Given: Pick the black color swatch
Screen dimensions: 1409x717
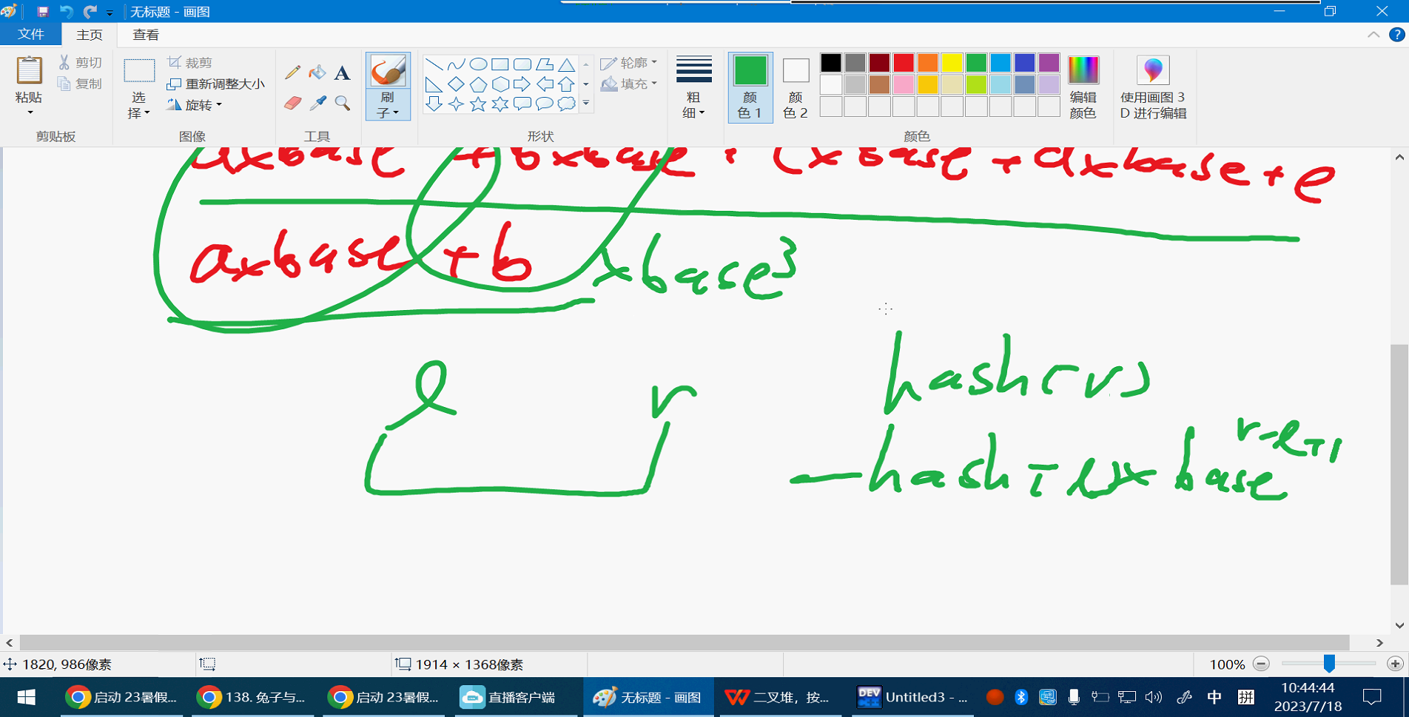Looking at the screenshot, I should pos(831,63).
